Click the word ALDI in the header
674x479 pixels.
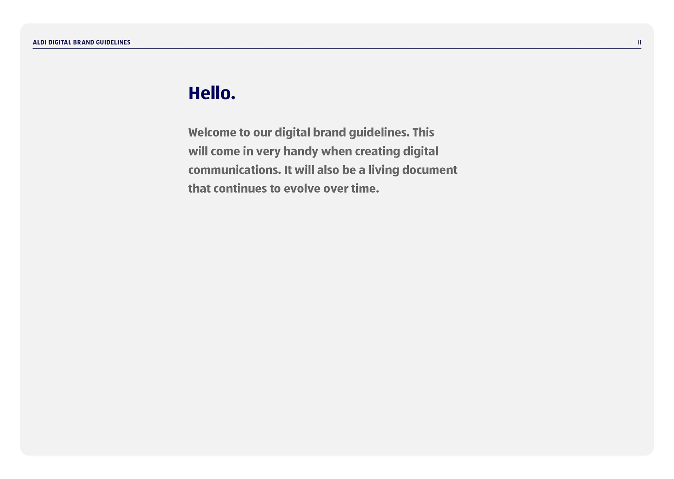39,42
